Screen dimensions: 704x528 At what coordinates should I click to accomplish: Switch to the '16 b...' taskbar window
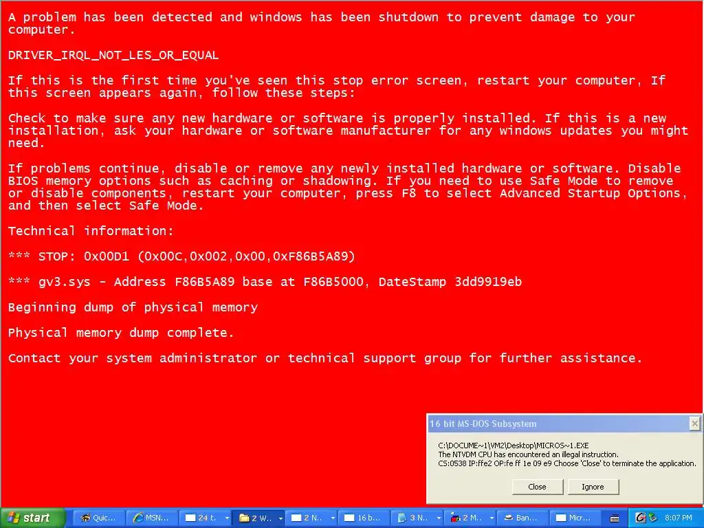(363, 518)
